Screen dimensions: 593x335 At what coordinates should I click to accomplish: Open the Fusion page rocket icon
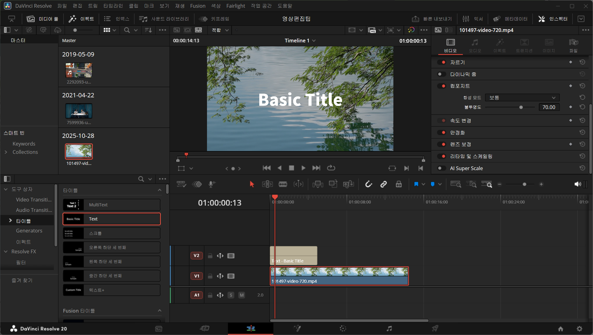[x=435, y=329]
